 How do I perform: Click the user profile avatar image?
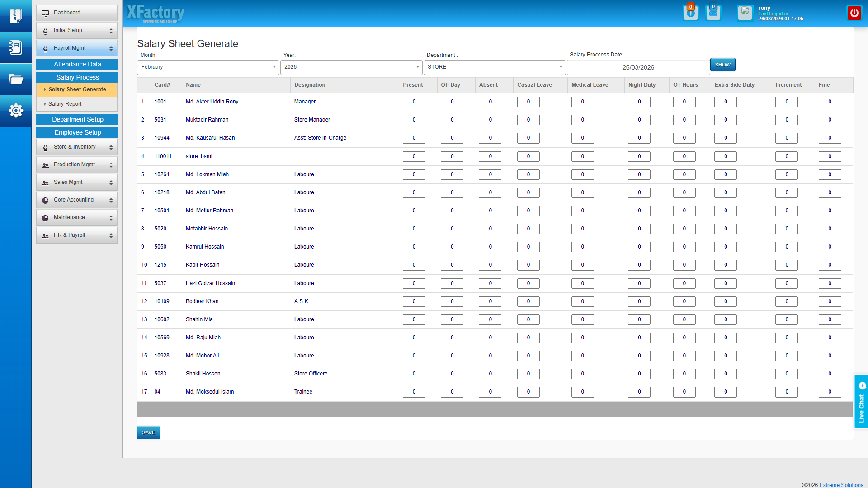[x=745, y=13]
